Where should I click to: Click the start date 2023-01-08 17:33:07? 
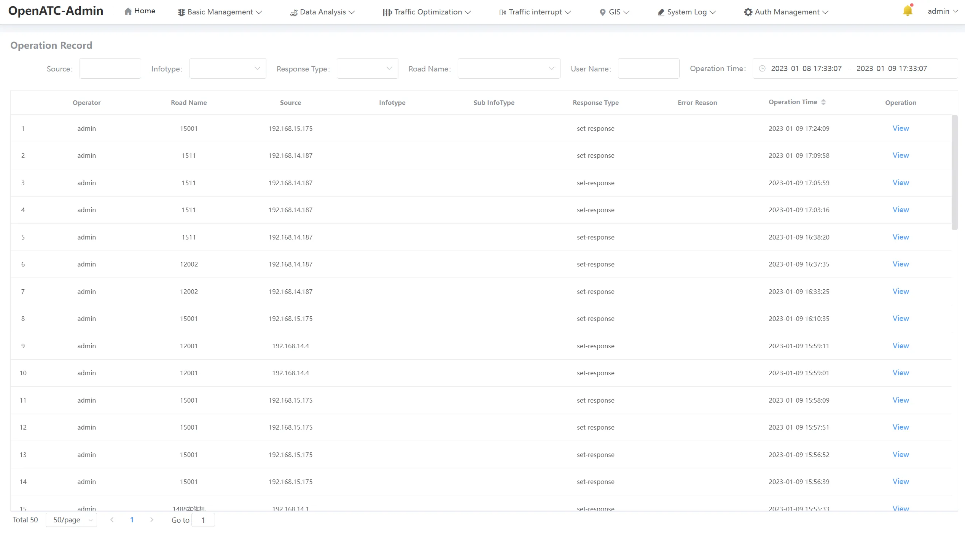806,68
